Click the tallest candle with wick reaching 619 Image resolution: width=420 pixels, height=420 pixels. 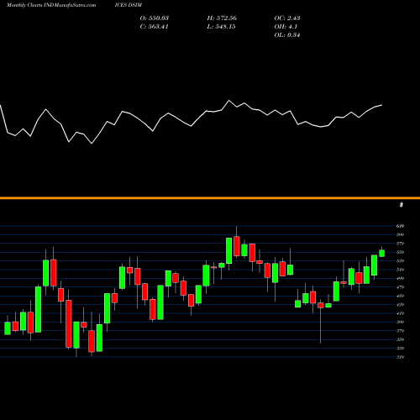click(237, 246)
